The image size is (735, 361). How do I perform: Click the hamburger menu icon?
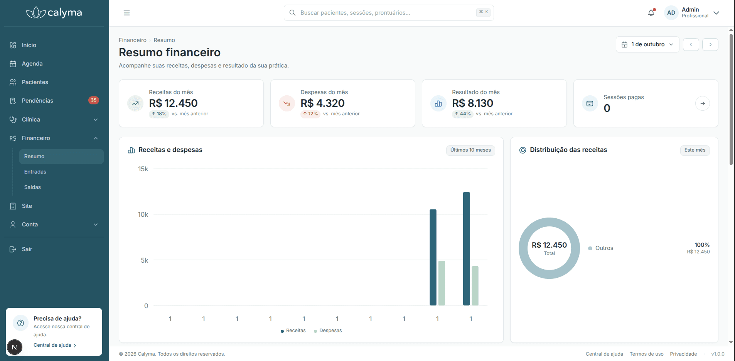tap(126, 13)
